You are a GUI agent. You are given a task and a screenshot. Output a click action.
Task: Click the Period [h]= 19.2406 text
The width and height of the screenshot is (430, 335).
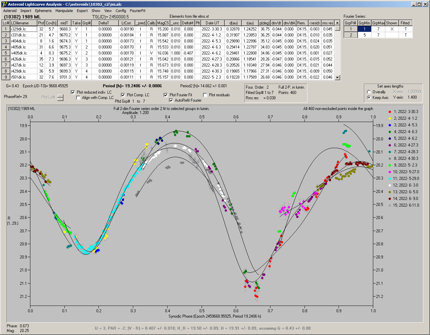pos(132,86)
